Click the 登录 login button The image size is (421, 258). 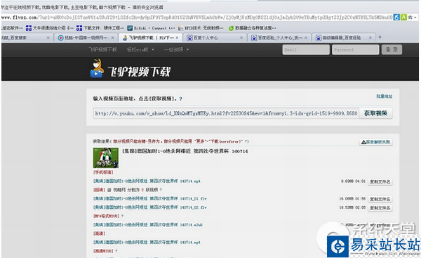click(392, 50)
